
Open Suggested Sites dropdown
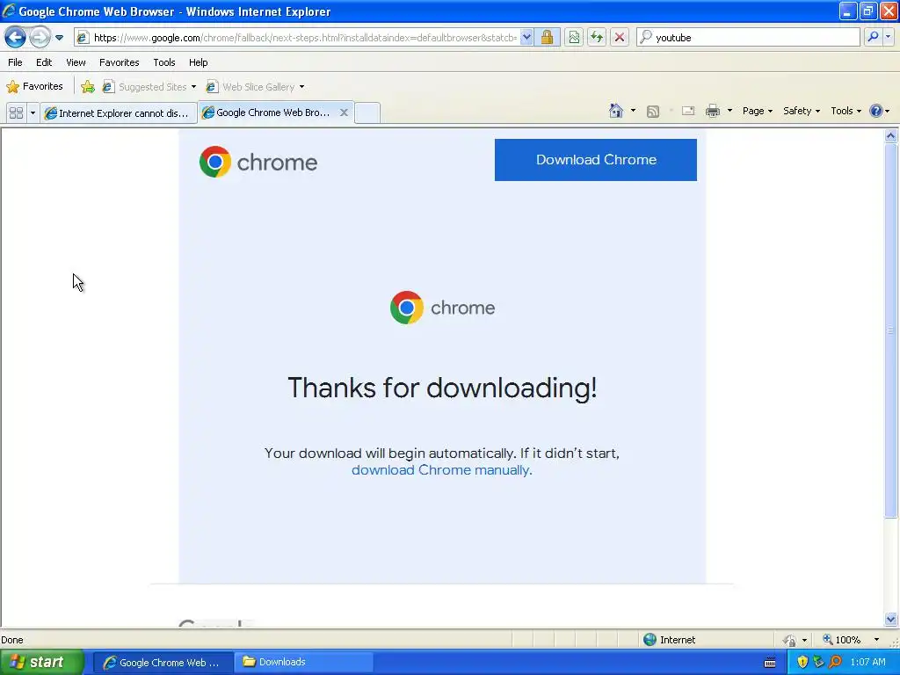149,87
